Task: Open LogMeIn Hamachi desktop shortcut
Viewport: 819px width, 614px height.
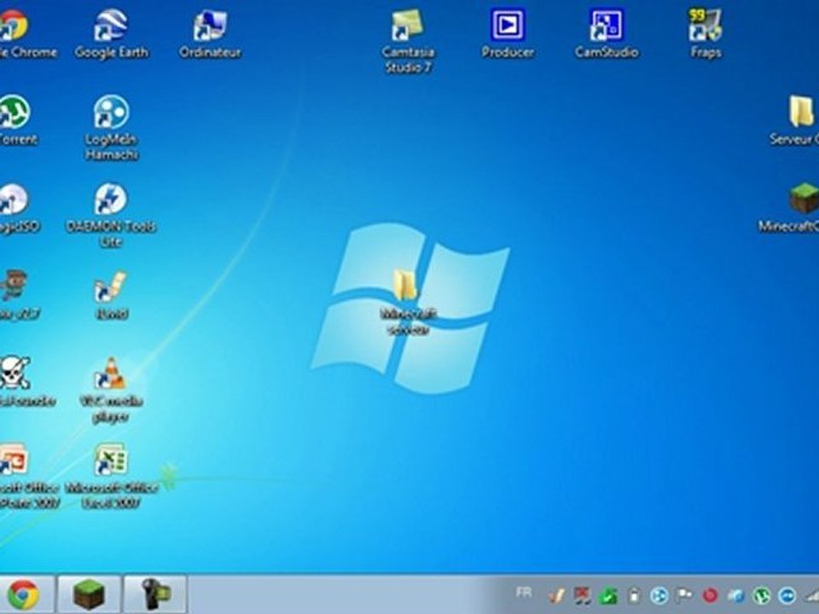Action: [111, 128]
